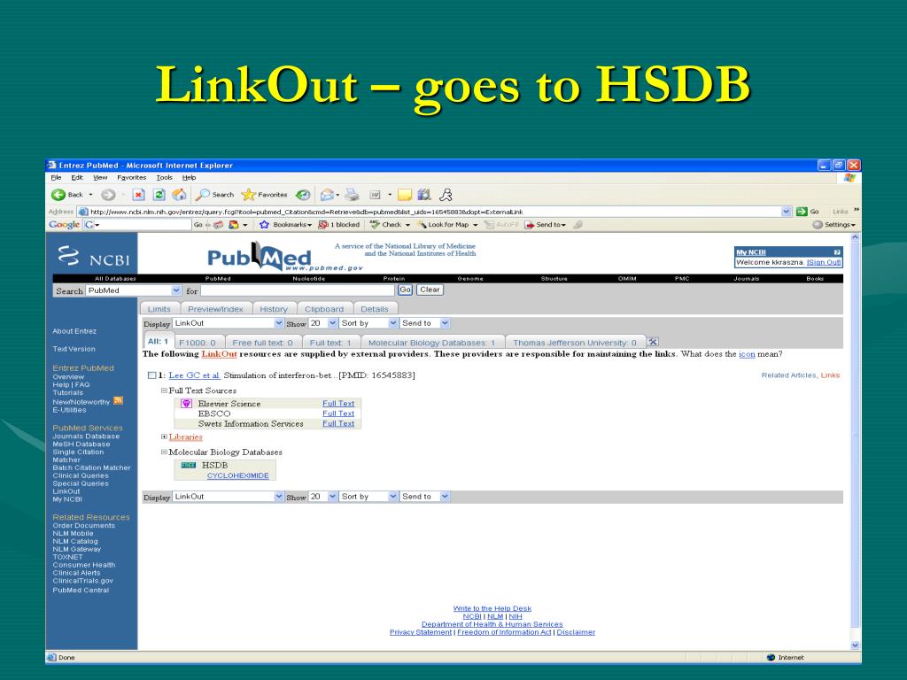This screenshot has height=680, width=907.
Task: Click the grey Forward arrow button
Action: 108,195
